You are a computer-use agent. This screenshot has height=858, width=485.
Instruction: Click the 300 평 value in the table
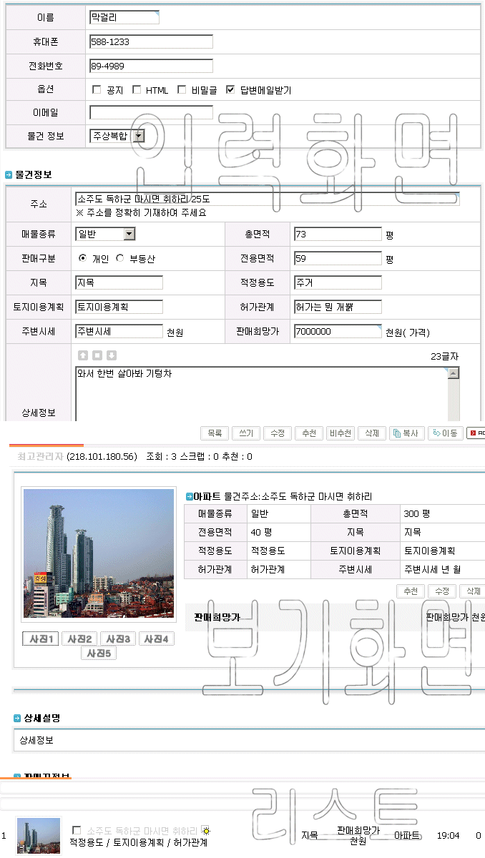pyautogui.click(x=418, y=513)
